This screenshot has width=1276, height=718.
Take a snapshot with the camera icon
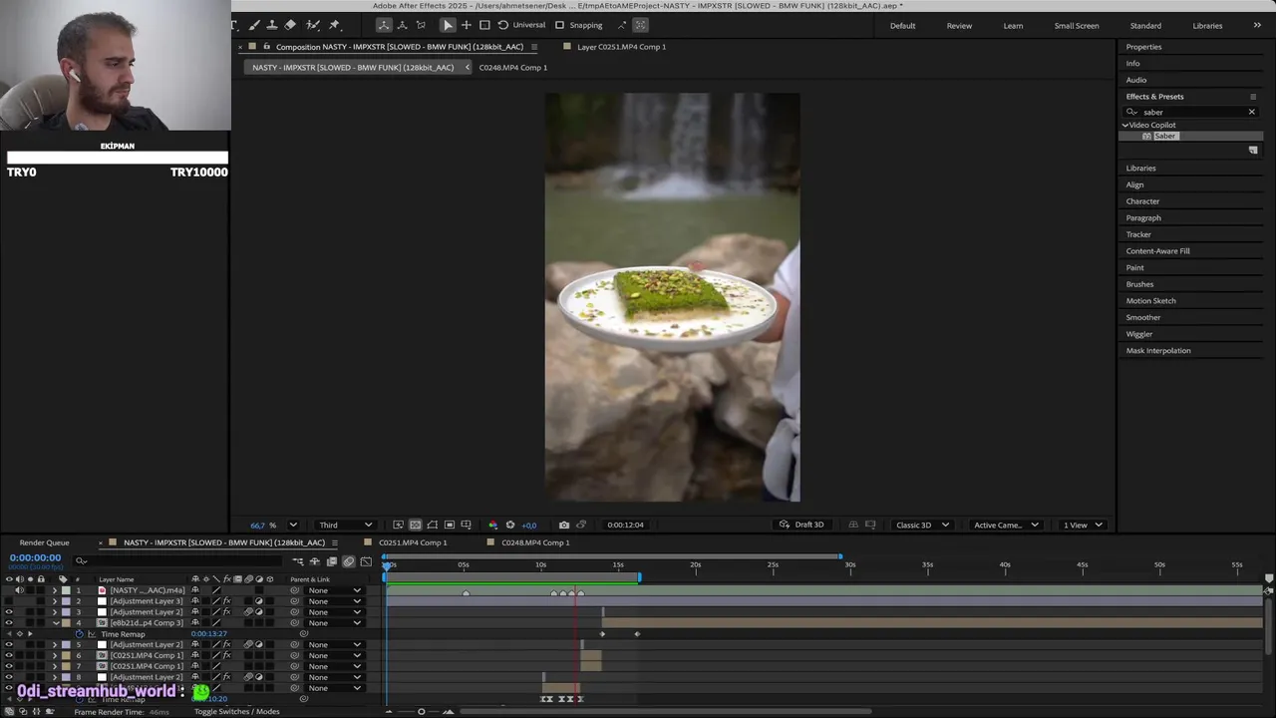tap(564, 525)
